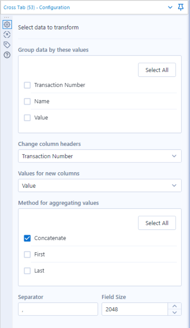Enable the First aggregation method
The height and width of the screenshot is (328, 190).
pos(27,255)
